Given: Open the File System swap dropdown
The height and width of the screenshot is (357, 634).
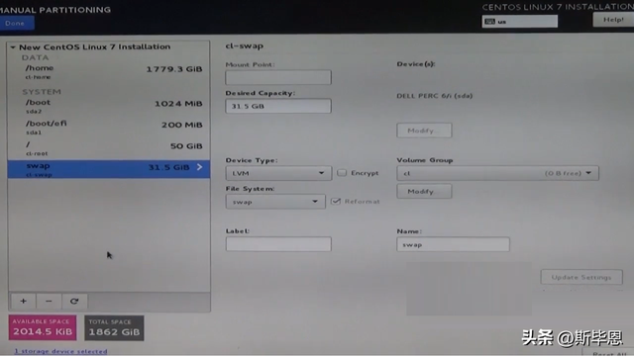Looking at the screenshot, I should pyautogui.click(x=275, y=202).
